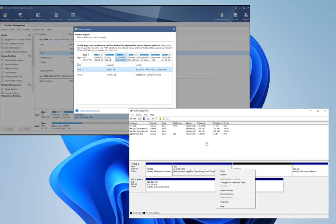
Task: Choose Delete Partition in sidebar
Action: 12,89
